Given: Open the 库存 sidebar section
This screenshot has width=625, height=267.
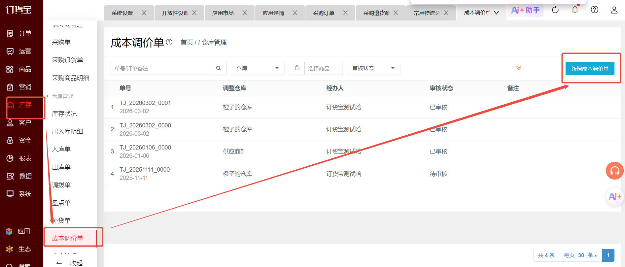Looking at the screenshot, I should tap(19, 105).
